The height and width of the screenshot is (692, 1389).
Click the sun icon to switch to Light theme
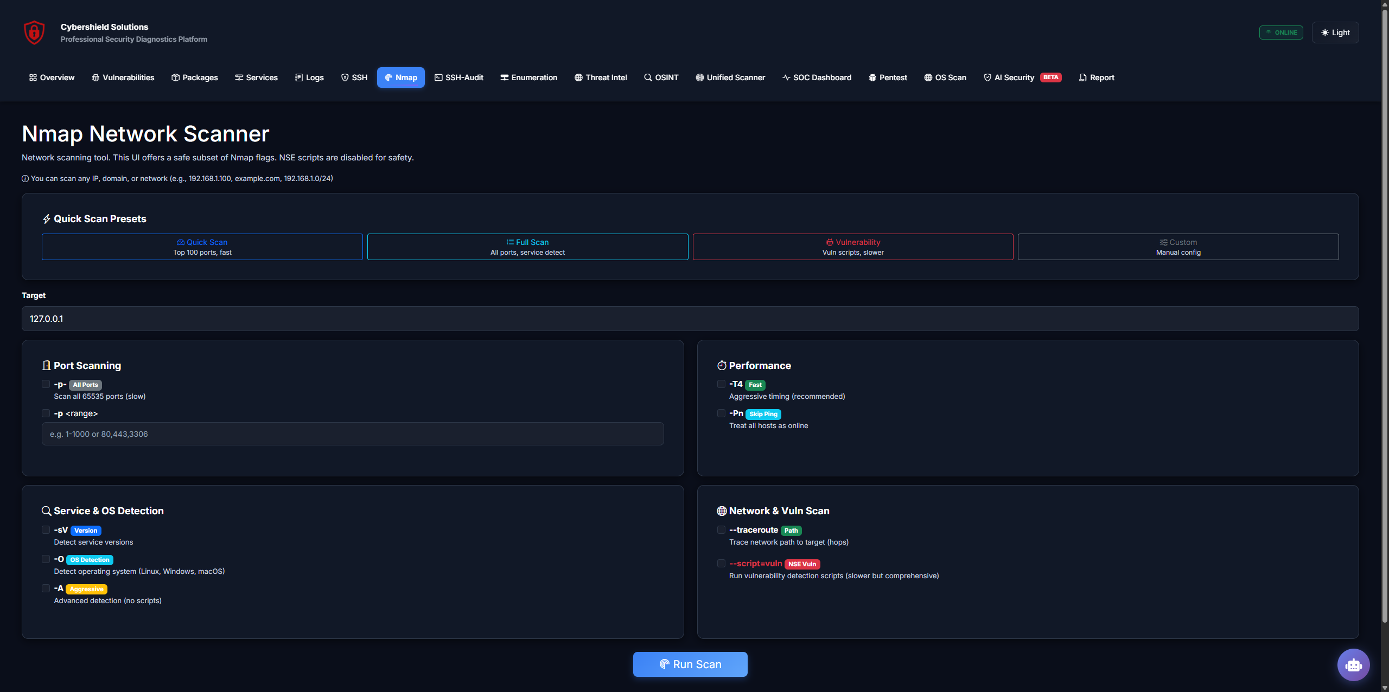coord(1324,32)
